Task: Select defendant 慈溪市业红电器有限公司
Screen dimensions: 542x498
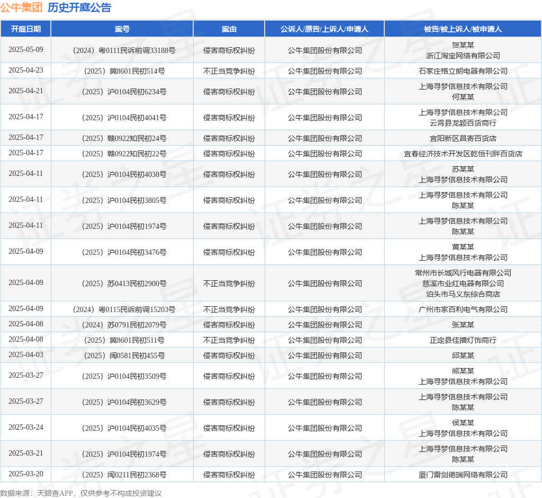Action: point(463,283)
